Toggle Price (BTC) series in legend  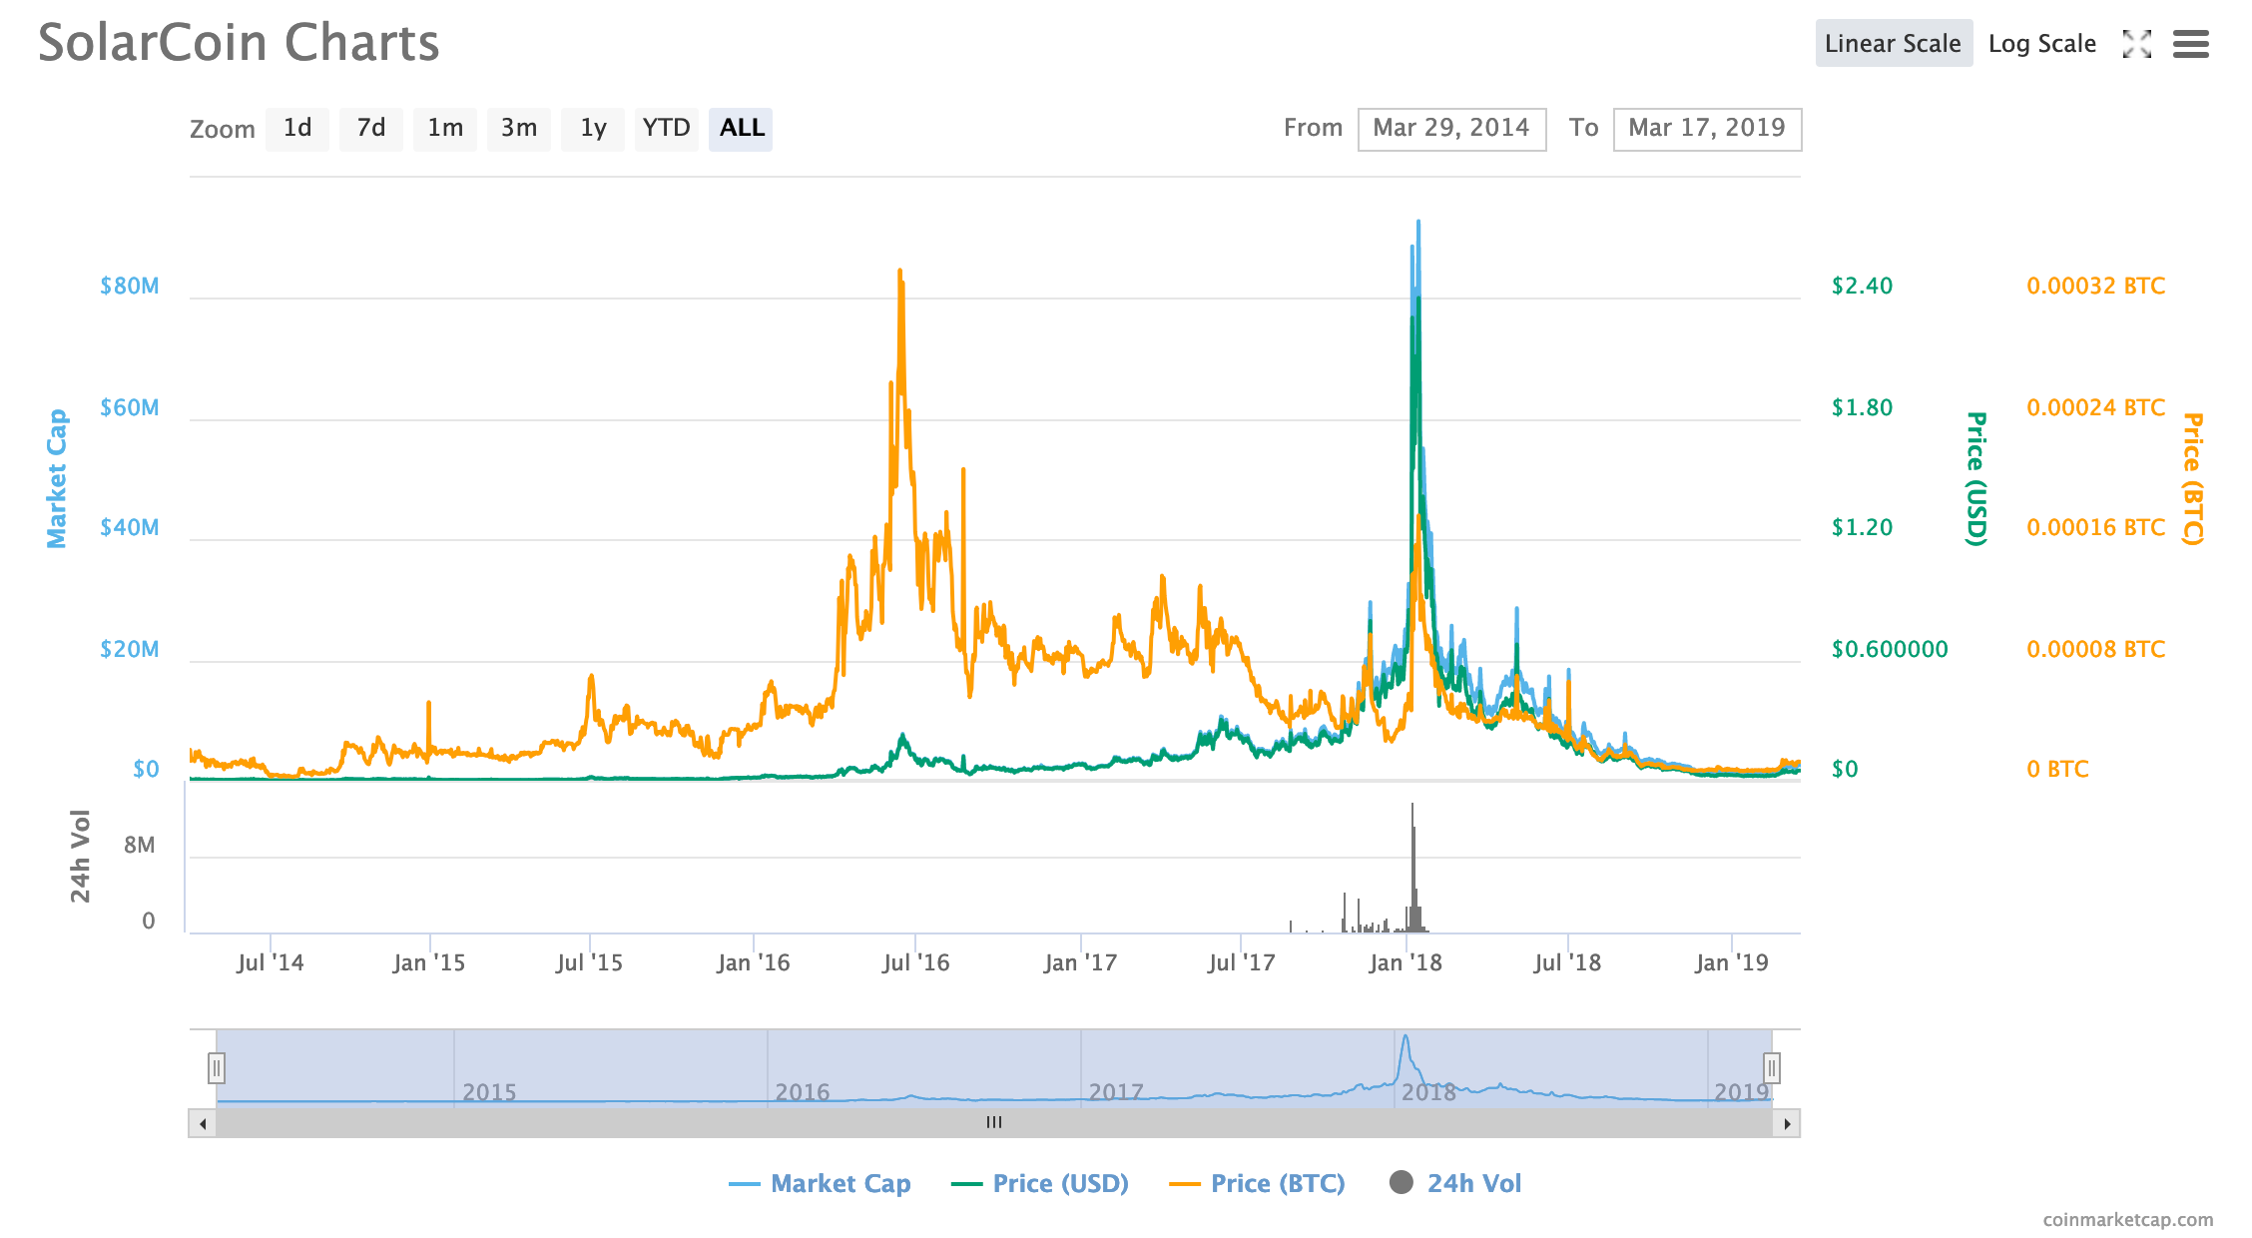coord(1258,1183)
